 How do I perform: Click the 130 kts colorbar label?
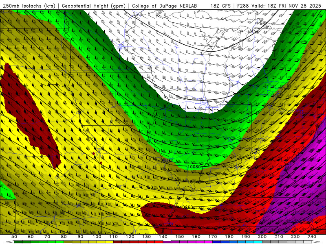point(146,237)
